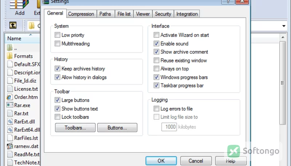291x166 pixels.
Task: Go to the Security tab
Action: (x=163, y=14)
